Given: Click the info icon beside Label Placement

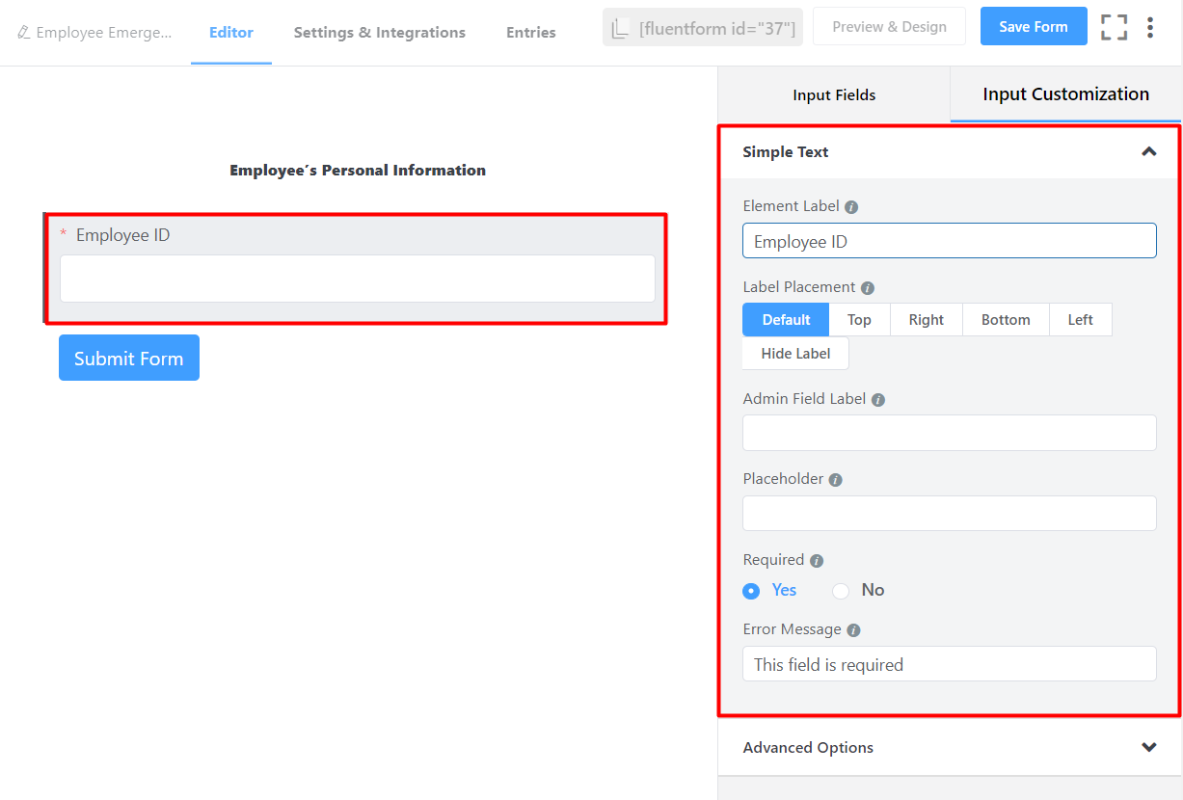Looking at the screenshot, I should coord(867,287).
